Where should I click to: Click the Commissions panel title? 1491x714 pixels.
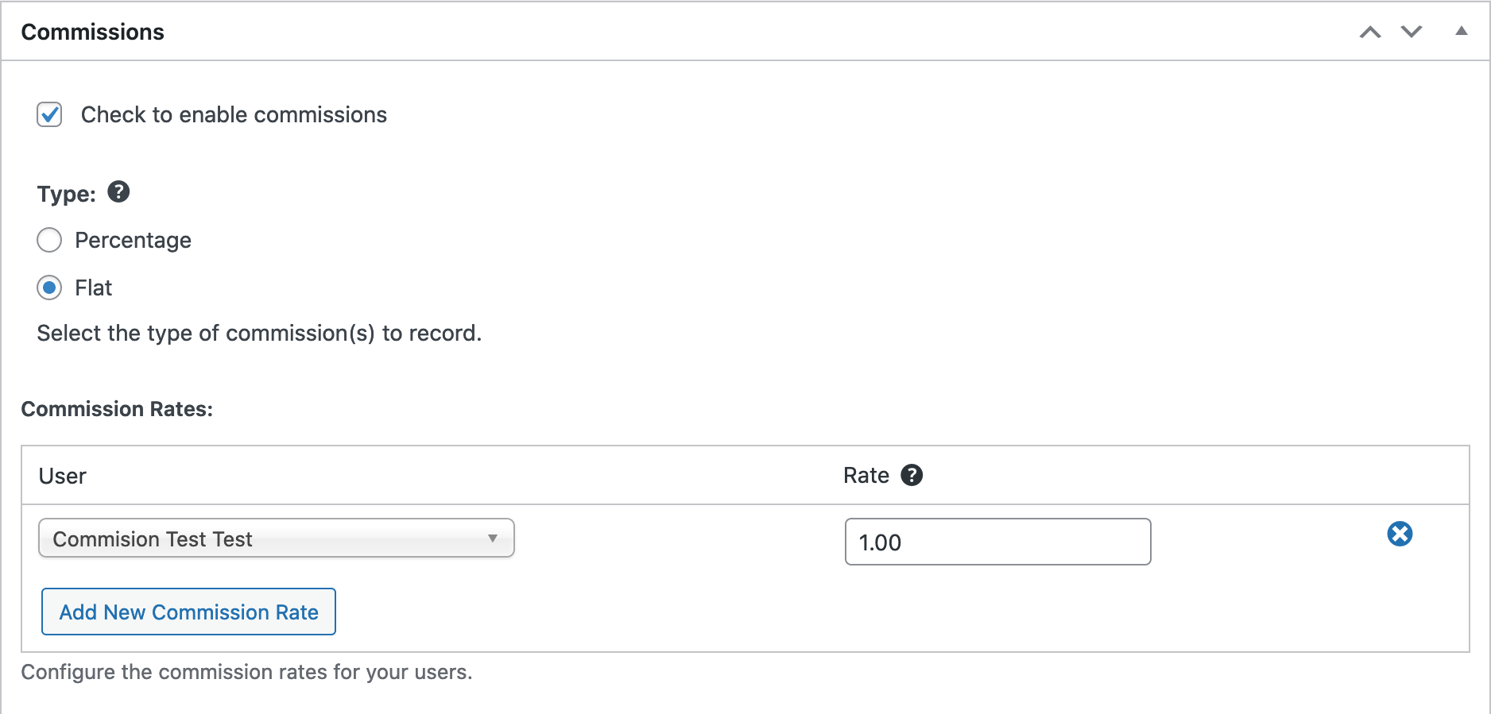tap(93, 33)
